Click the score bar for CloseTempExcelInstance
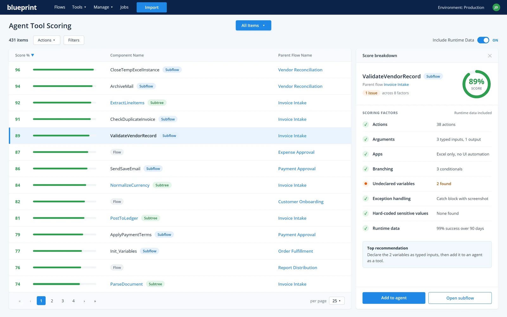This screenshot has width=507, height=317. [64, 70]
